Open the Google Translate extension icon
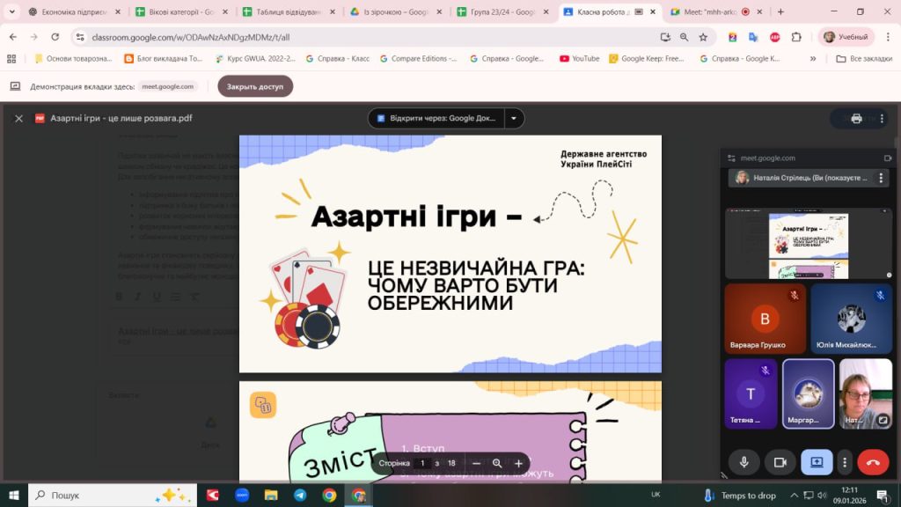The width and height of the screenshot is (901, 507). [754, 37]
